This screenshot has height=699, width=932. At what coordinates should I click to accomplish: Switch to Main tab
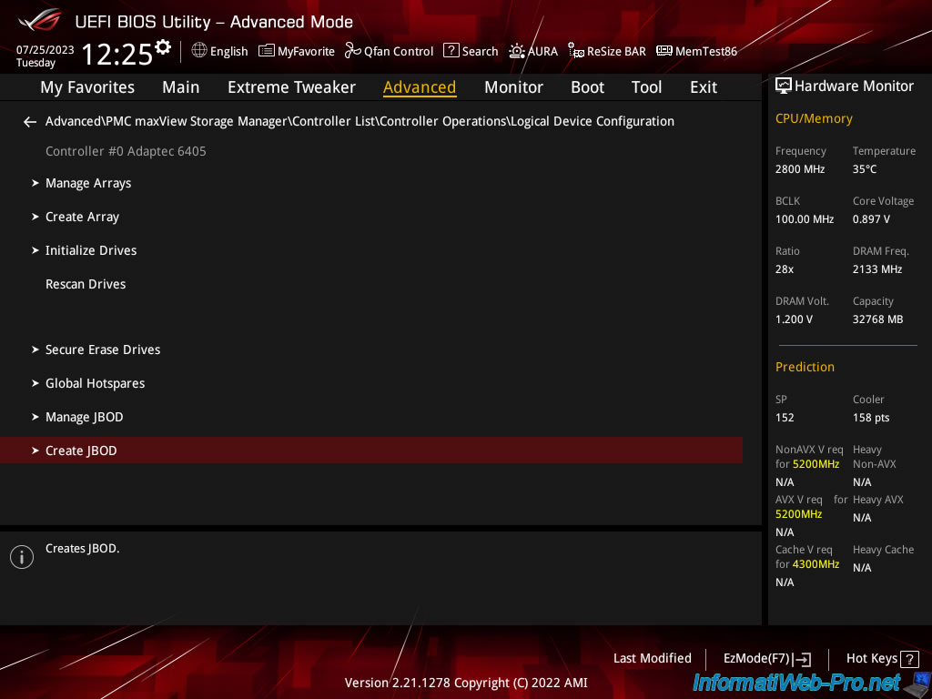181,87
